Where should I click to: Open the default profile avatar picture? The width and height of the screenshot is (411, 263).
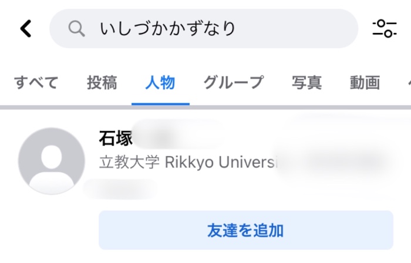[52, 161]
